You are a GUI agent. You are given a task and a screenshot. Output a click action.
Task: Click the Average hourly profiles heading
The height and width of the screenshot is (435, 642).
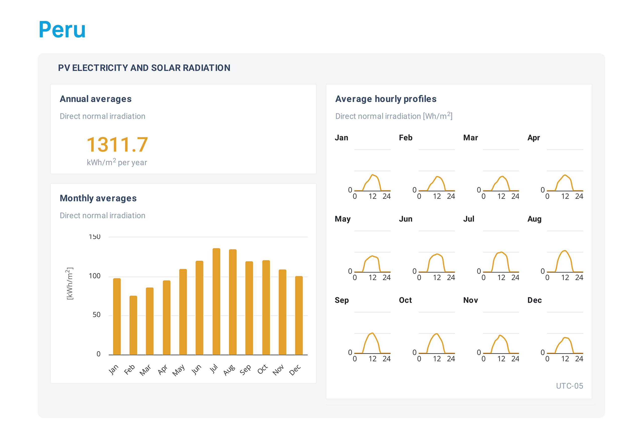386,99
